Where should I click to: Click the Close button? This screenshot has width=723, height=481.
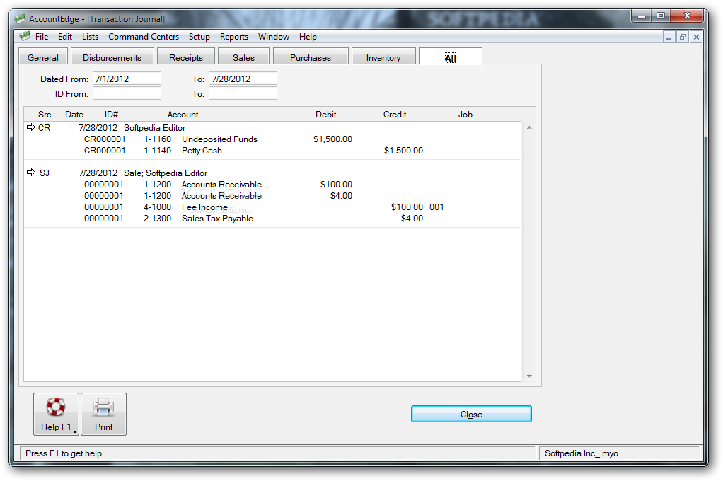coord(471,414)
